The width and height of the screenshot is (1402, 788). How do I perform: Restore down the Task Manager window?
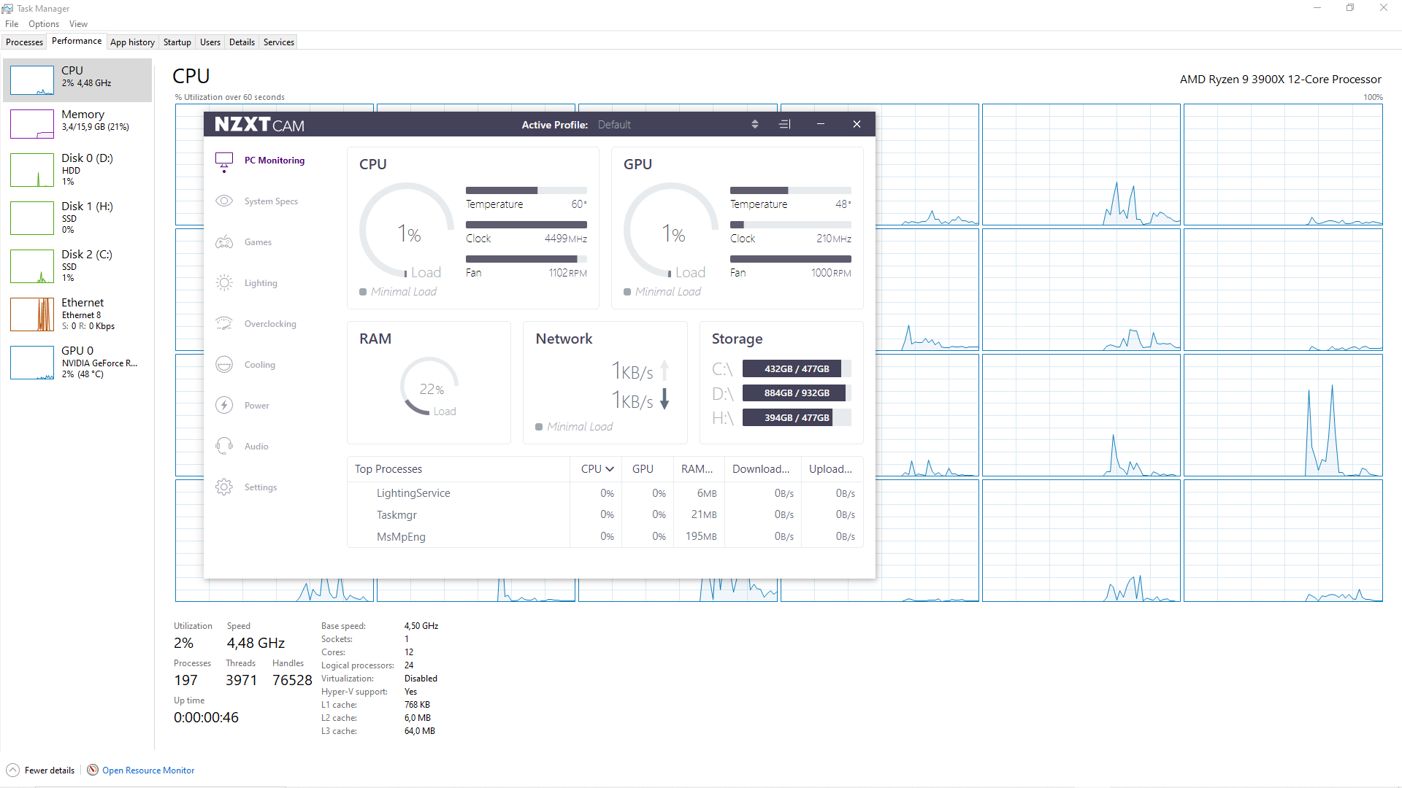(x=1350, y=8)
